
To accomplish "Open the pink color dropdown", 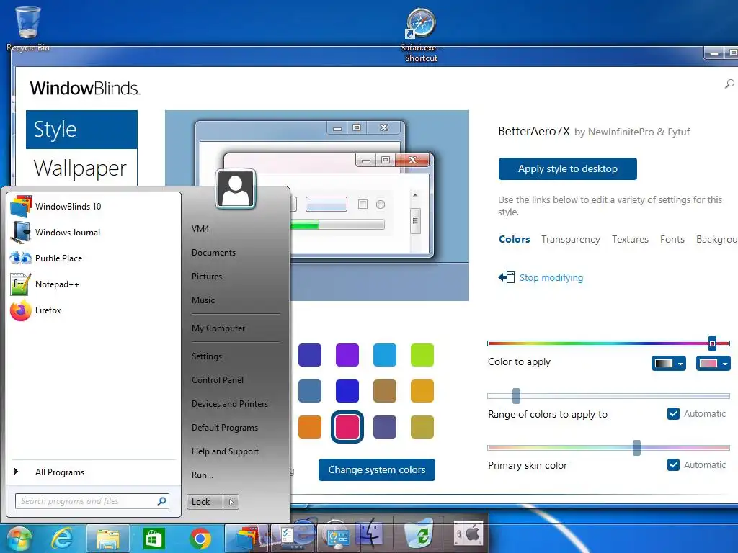I will coord(713,363).
